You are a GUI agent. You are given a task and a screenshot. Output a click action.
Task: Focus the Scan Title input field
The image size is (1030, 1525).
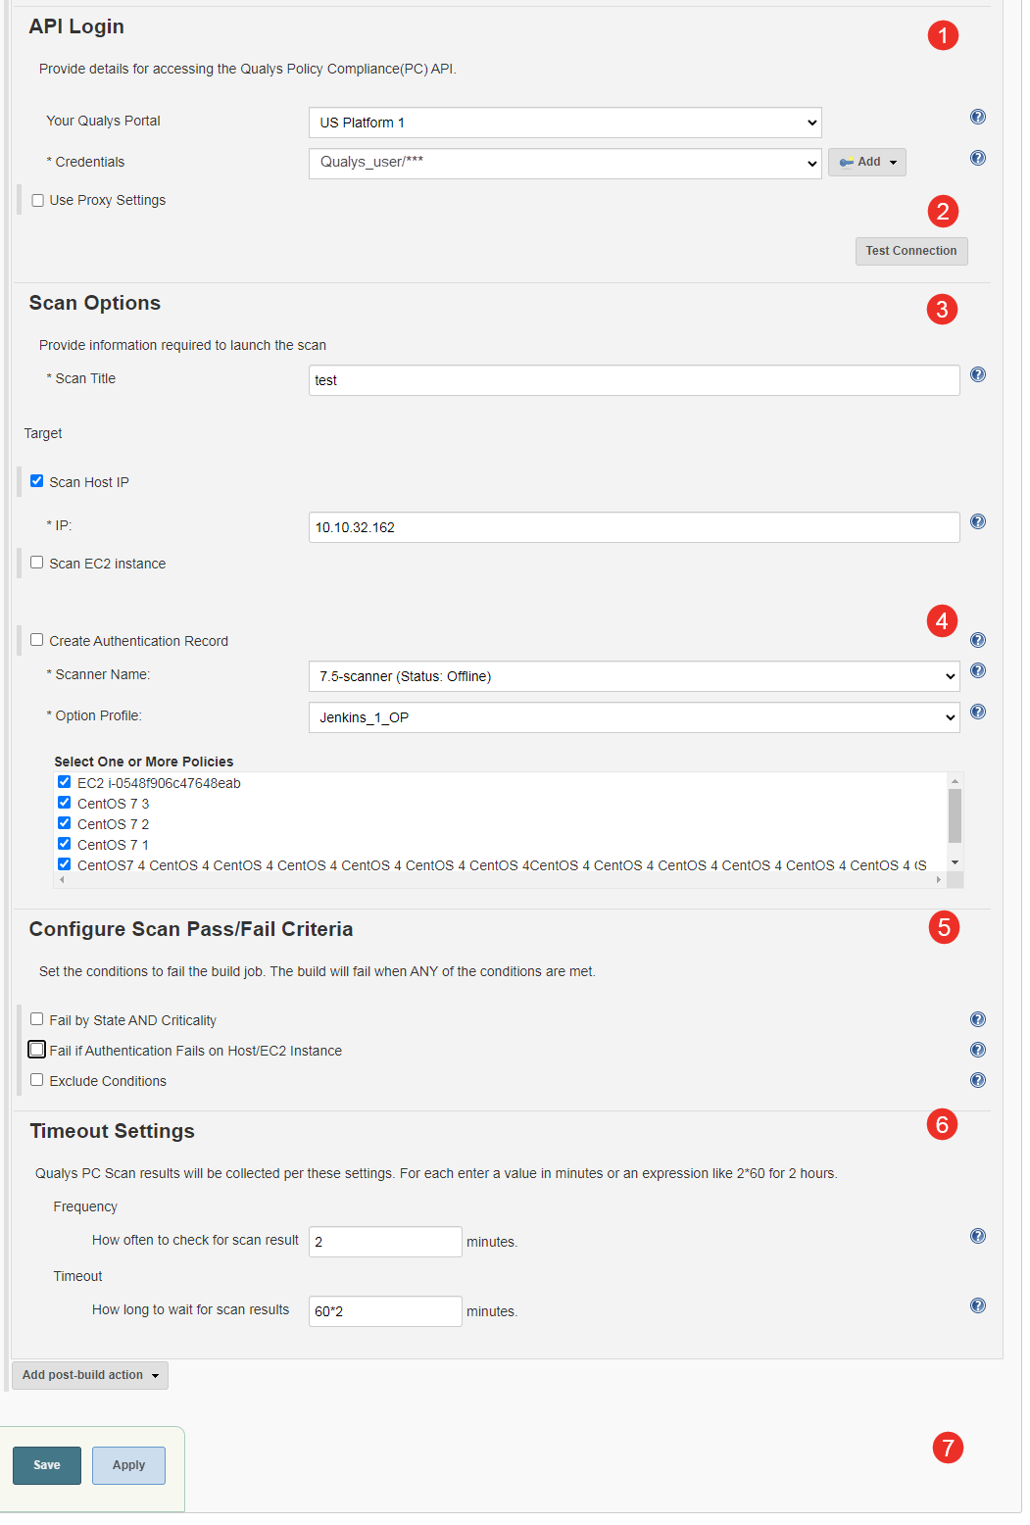point(634,380)
